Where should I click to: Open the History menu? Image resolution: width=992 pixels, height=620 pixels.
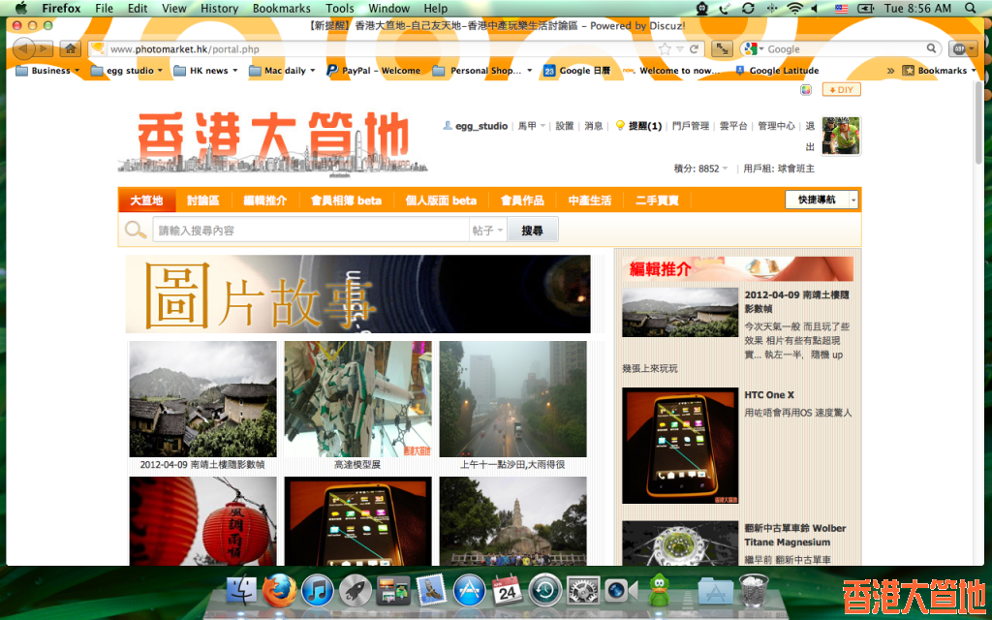pos(219,8)
